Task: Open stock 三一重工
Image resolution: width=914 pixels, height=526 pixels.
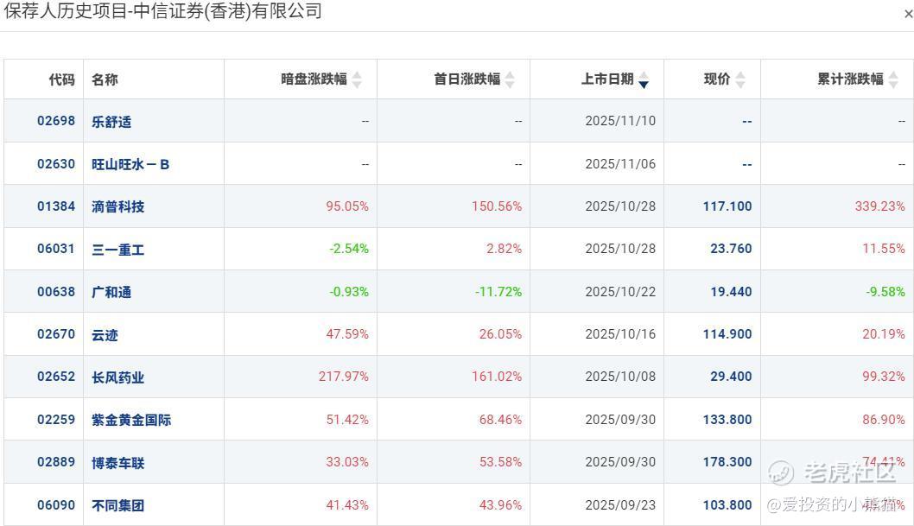Action: (117, 250)
